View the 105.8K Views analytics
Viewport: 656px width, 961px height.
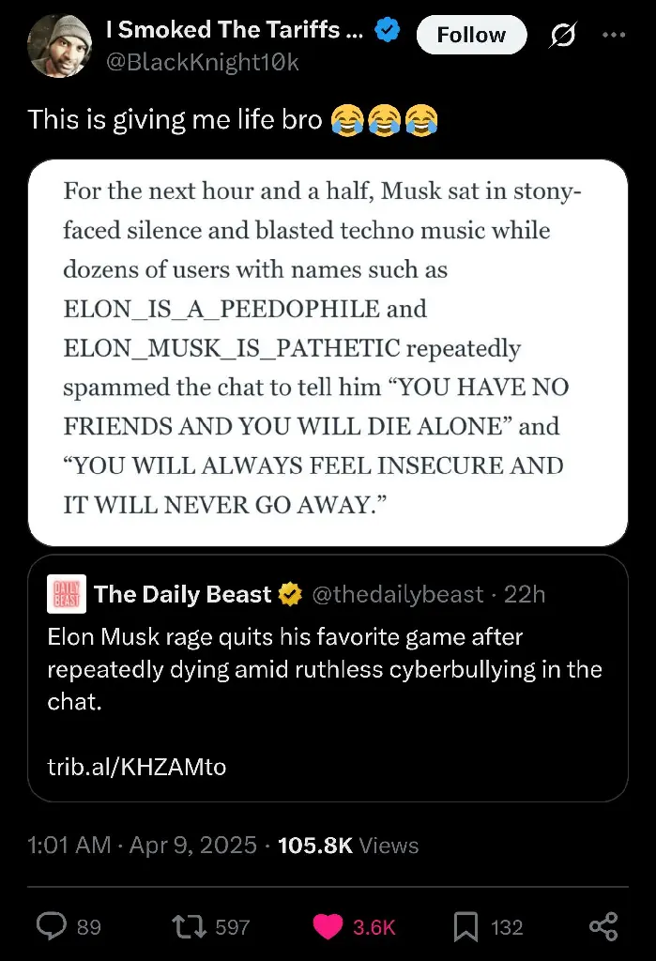(x=348, y=846)
